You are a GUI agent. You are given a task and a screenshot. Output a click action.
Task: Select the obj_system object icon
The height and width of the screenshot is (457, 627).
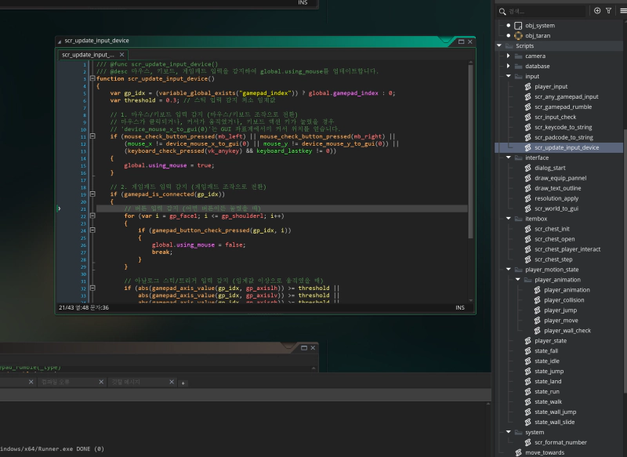(x=518, y=26)
